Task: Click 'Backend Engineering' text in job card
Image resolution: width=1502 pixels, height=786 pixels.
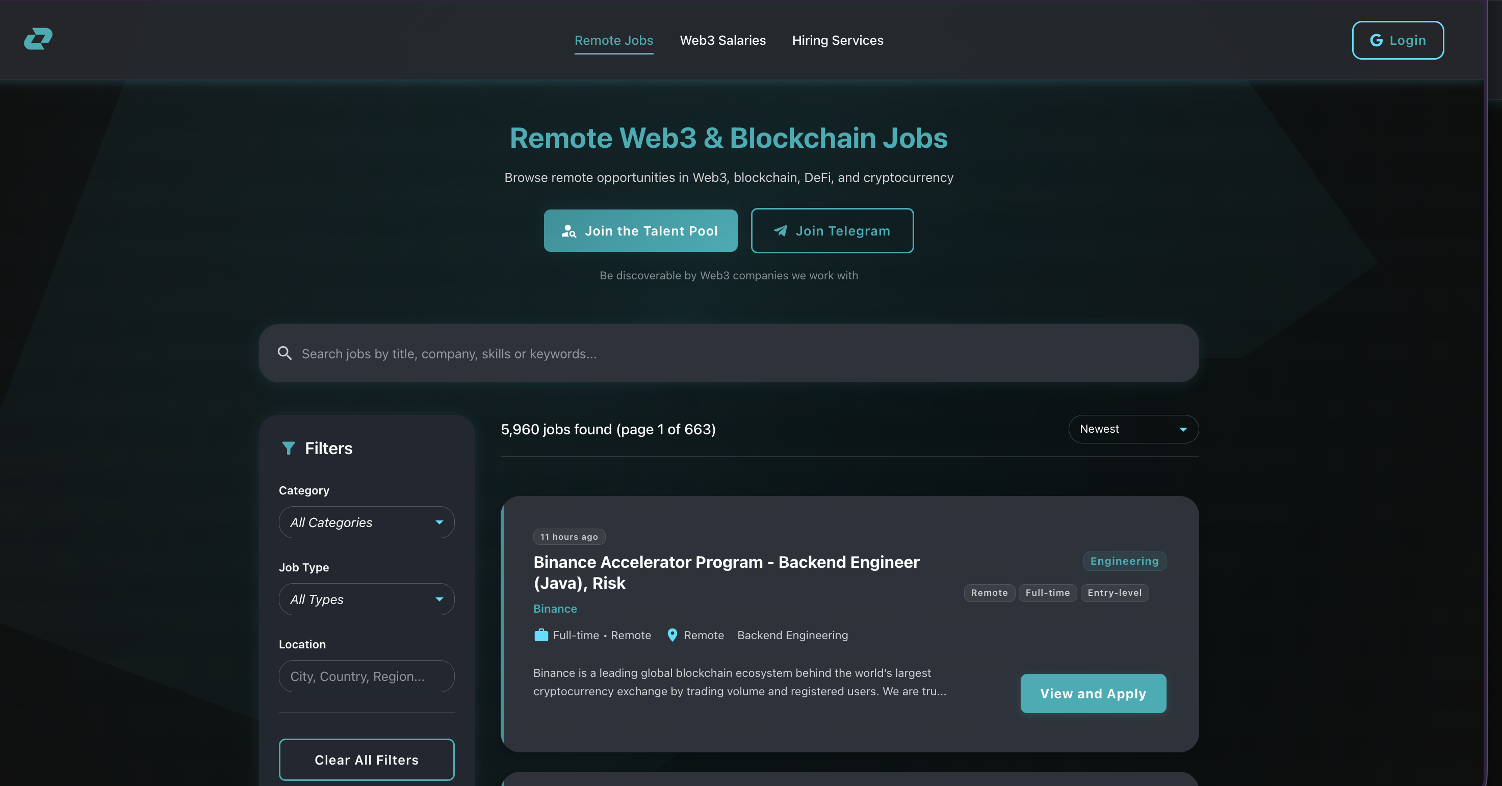Action: (792, 636)
